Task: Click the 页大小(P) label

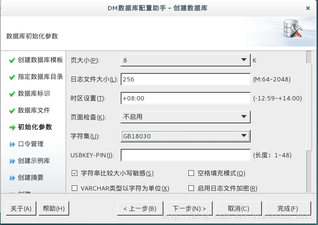Action: click(85, 60)
